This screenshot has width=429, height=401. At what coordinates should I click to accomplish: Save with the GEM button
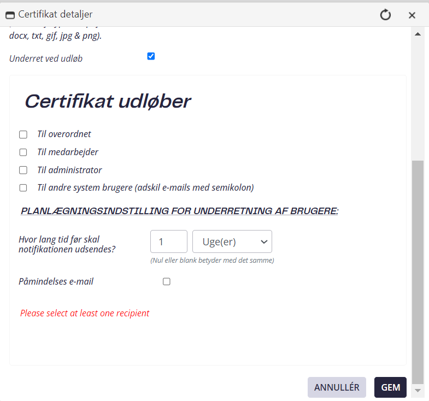pyautogui.click(x=390, y=387)
